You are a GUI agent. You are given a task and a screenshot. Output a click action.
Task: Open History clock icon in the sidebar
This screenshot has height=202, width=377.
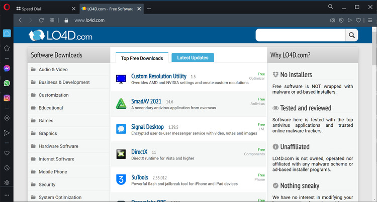coord(7,168)
